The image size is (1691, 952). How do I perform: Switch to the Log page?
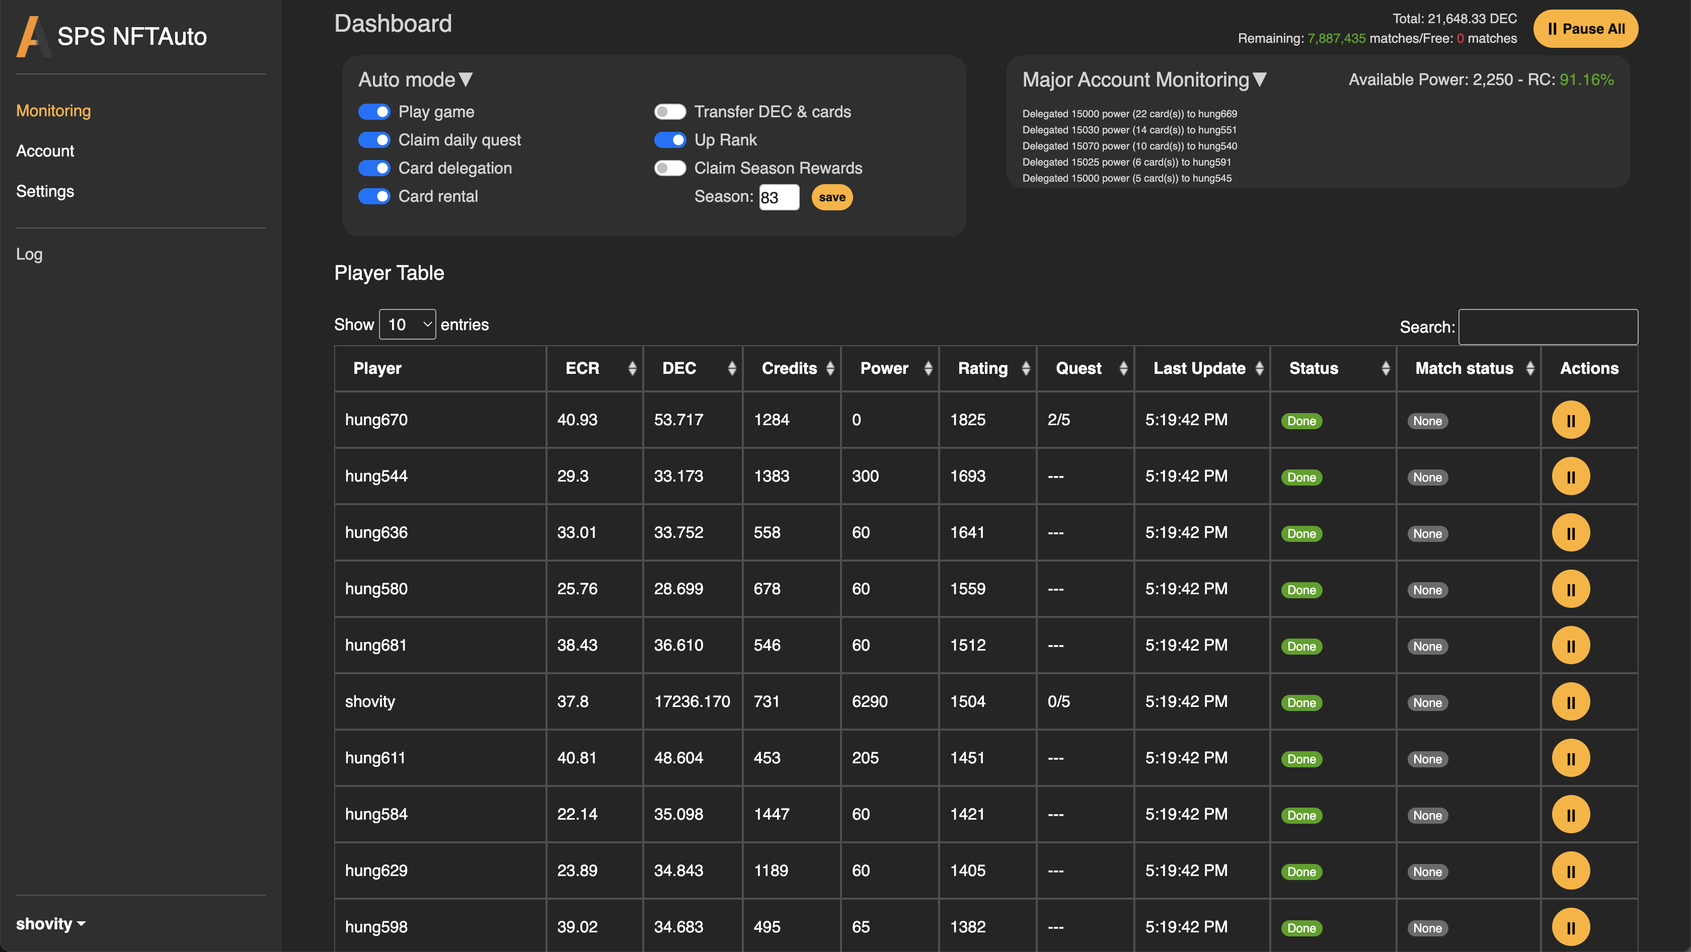click(x=29, y=254)
